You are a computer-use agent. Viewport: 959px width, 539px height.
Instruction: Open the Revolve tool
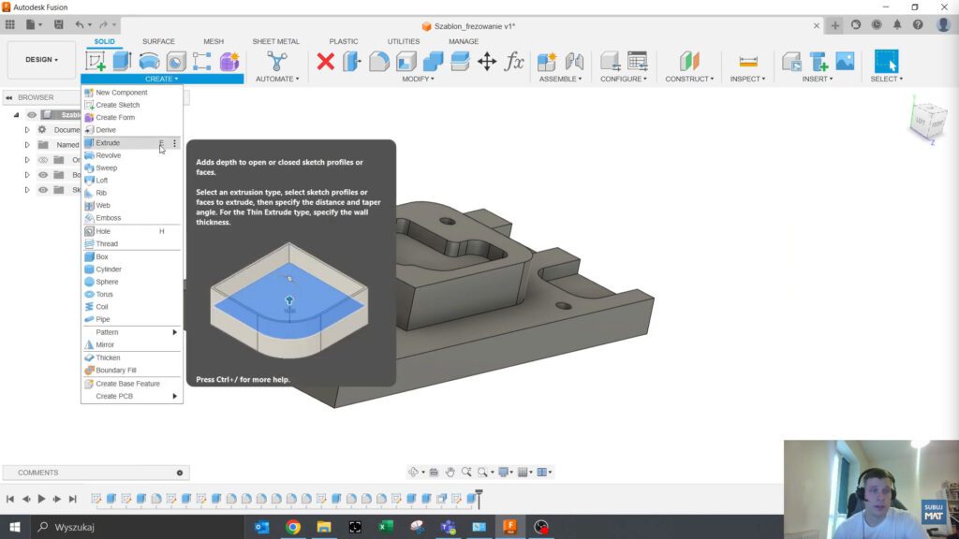109,154
